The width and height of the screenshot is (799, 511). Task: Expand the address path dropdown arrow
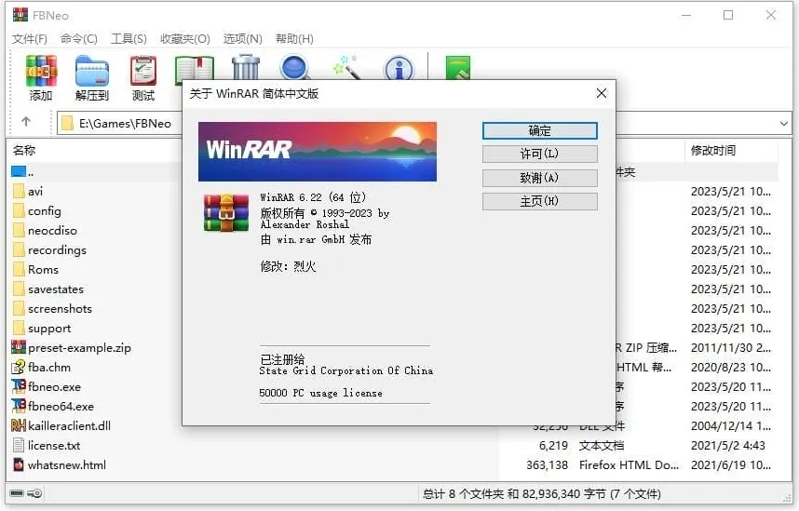coord(784,123)
